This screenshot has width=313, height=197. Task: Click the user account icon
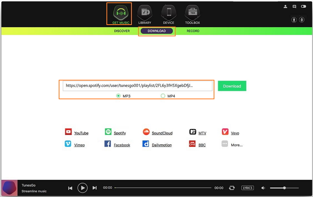285,7
